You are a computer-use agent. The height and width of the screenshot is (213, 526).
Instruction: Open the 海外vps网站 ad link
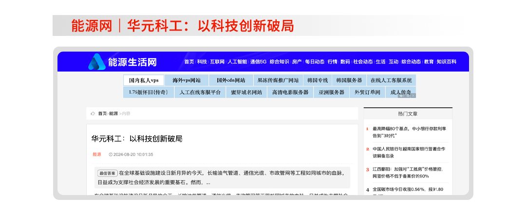coord(187,80)
